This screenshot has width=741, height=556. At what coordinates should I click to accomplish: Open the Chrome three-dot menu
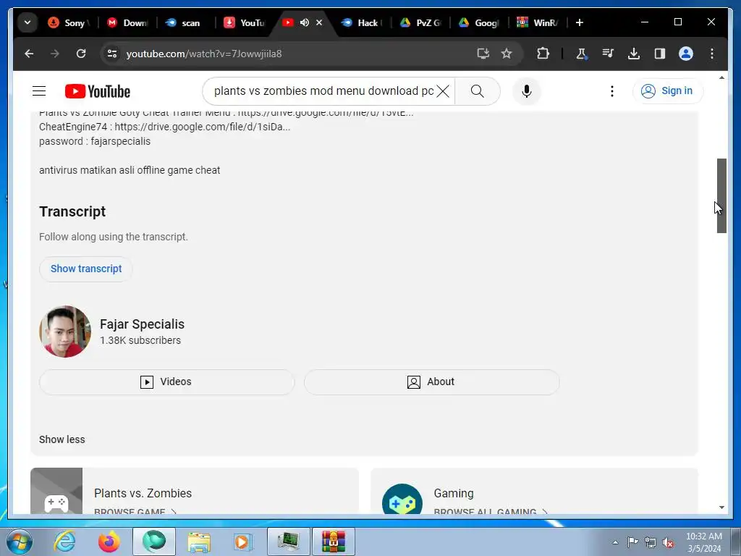pyautogui.click(x=712, y=54)
